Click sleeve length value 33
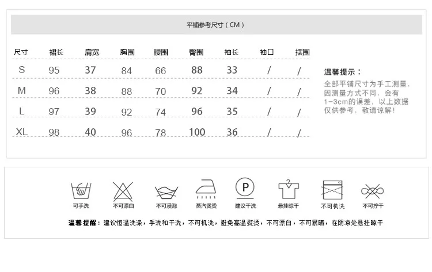The height and width of the screenshot is (272, 432). tap(232, 70)
